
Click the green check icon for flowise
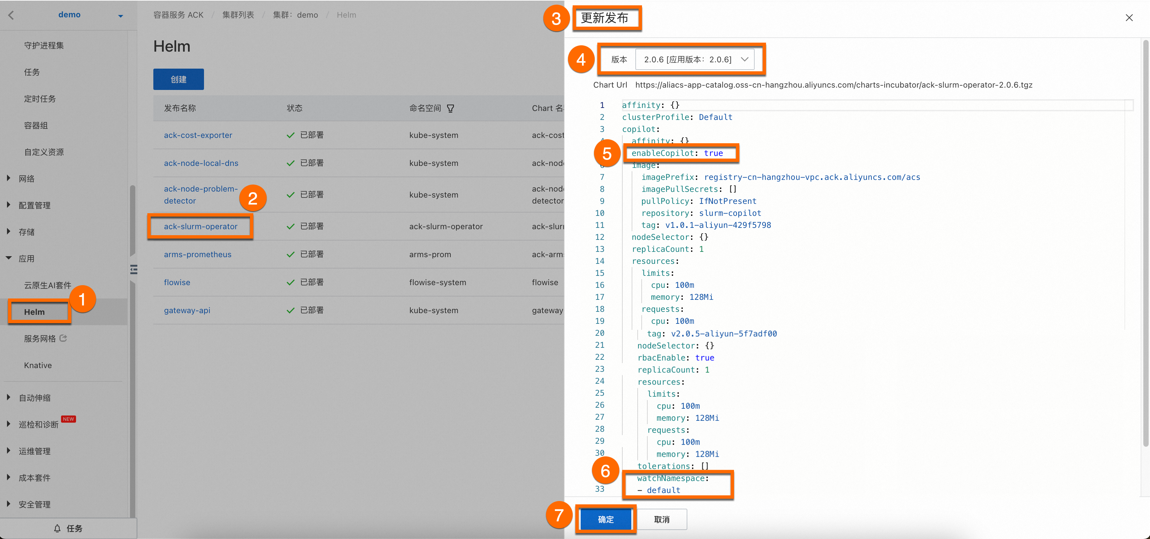pos(291,282)
